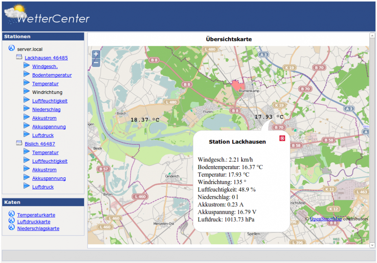This screenshot has height=263, width=377.
Task: Open Luftfeuchtigkeit under Lackhausen station
Action: [50, 101]
